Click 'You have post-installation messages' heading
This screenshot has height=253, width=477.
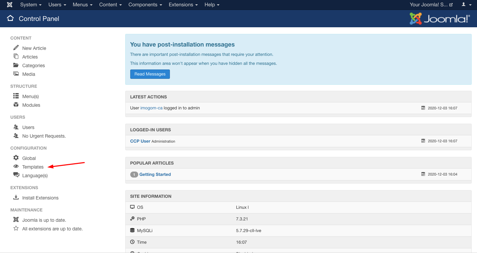182,45
